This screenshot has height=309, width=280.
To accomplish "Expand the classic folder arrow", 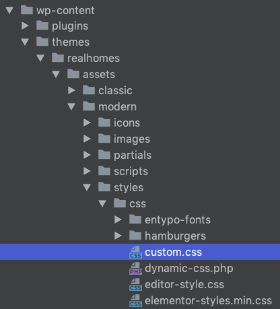I will pyautogui.click(x=71, y=90).
